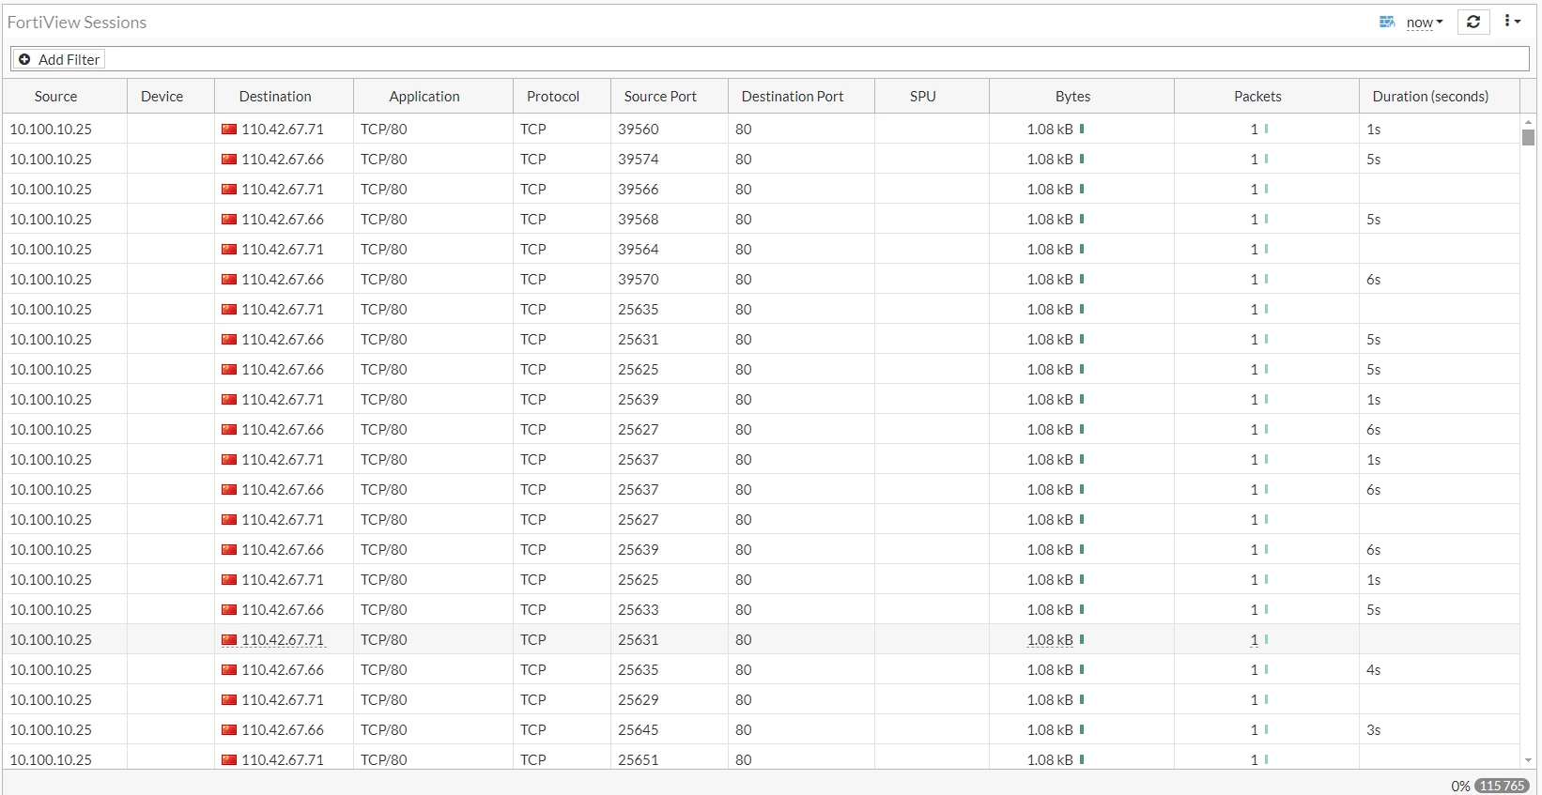Click the underlined packet count 1 in the highlighted row

click(x=1254, y=640)
